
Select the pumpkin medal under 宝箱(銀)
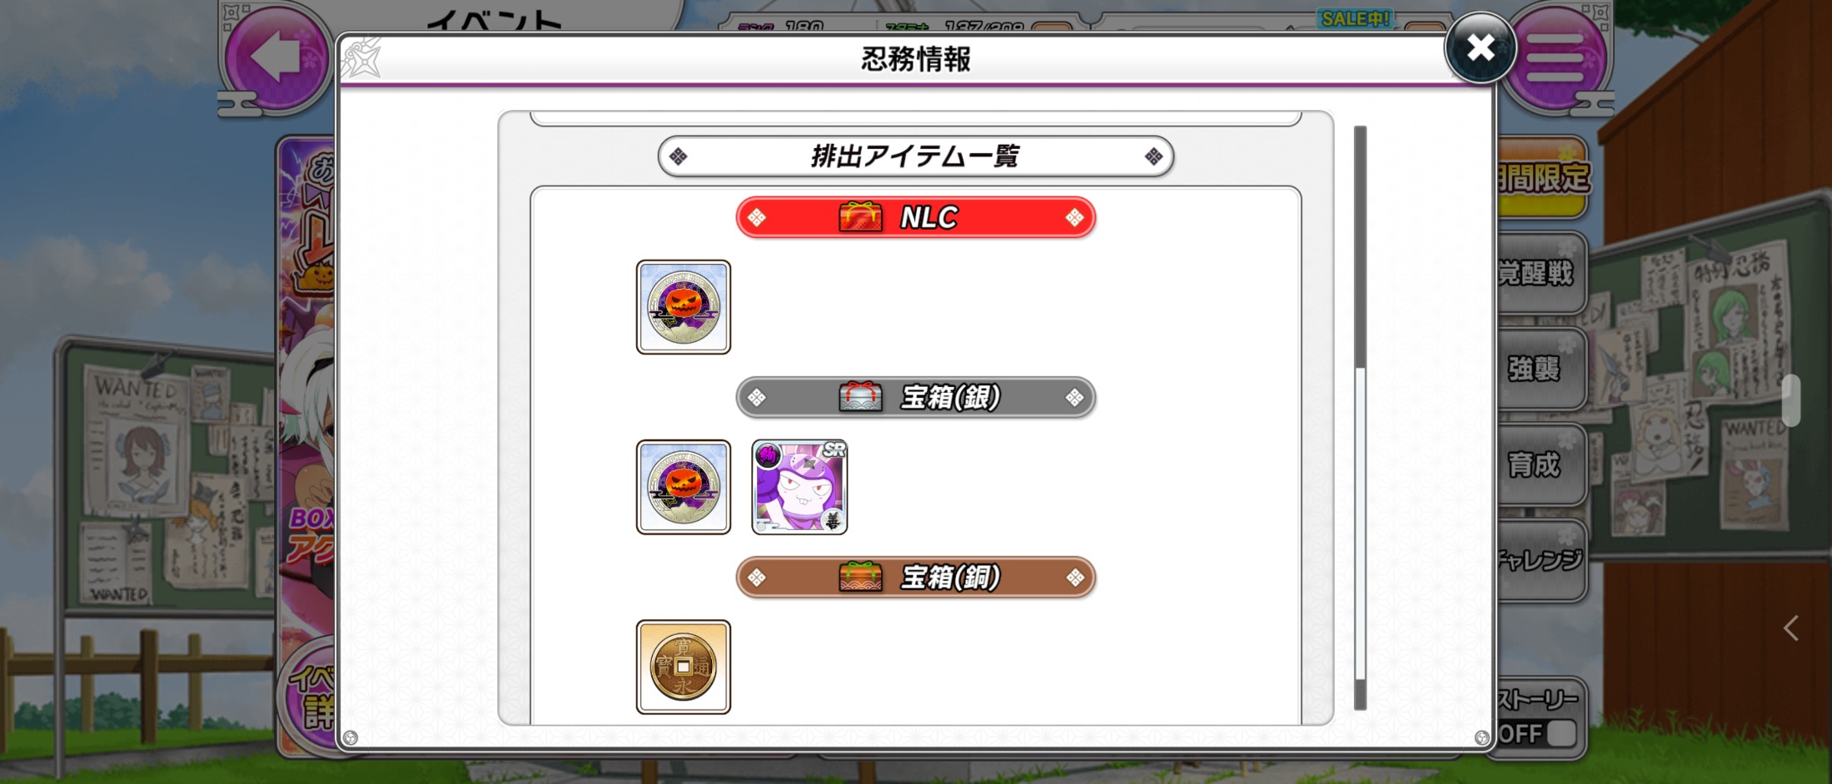(684, 487)
